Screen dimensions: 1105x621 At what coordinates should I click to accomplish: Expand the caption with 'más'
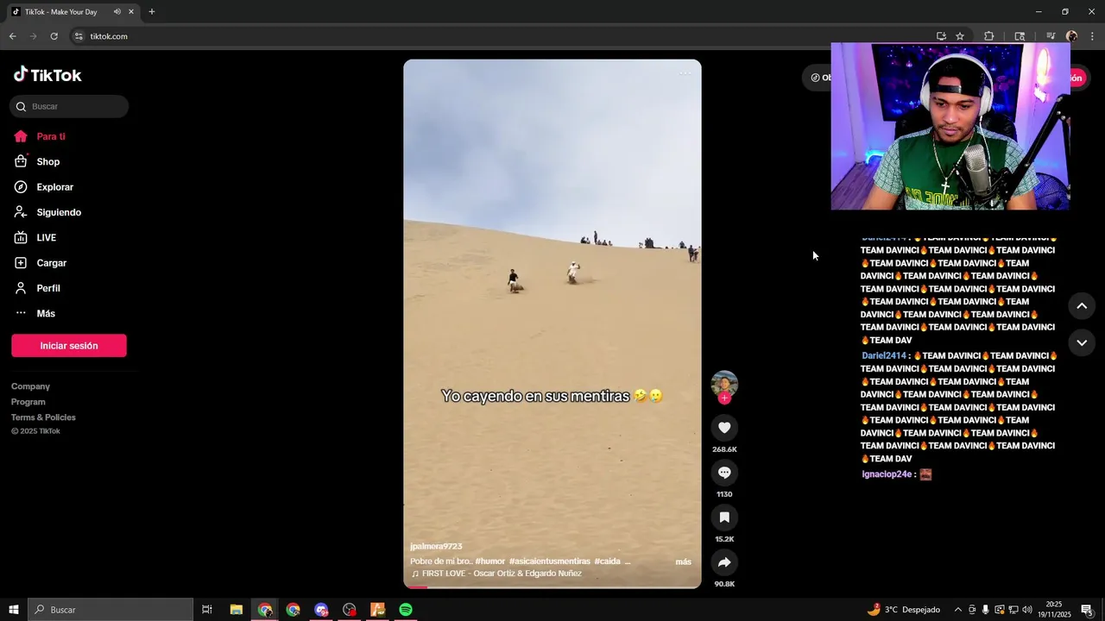pos(683,561)
